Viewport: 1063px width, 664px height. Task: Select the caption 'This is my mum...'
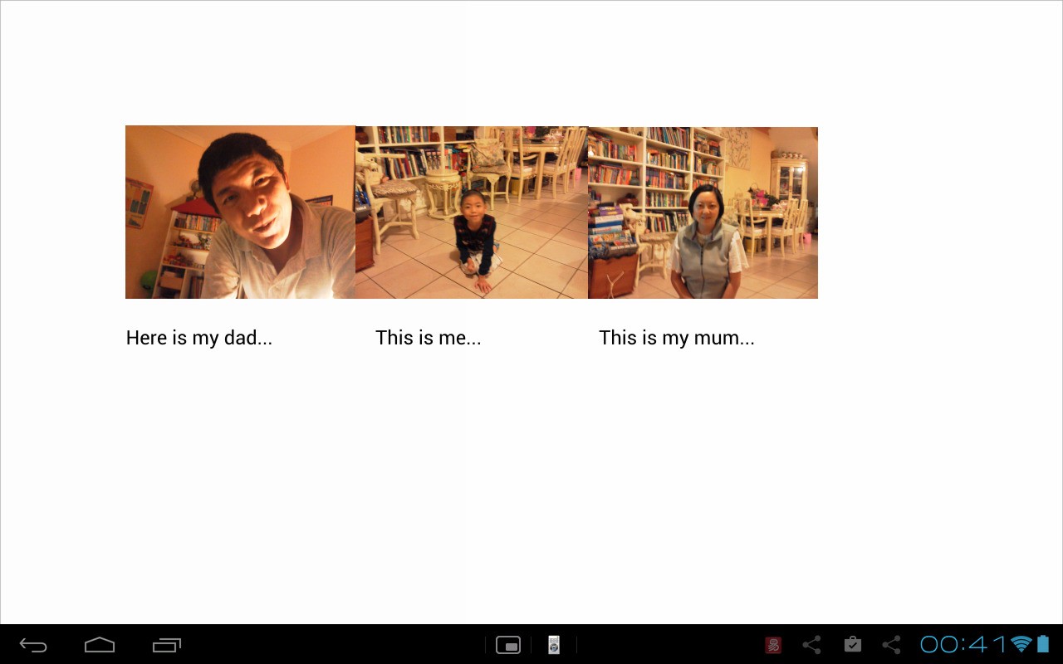[x=677, y=338]
